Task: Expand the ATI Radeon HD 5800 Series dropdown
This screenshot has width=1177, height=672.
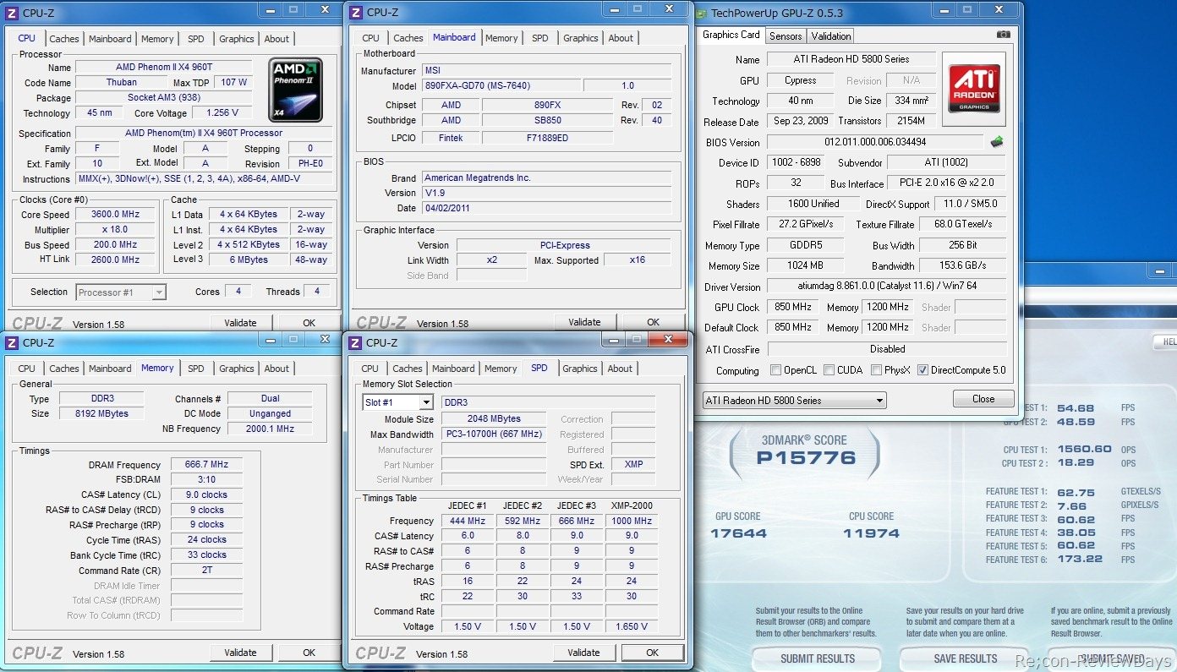Action: click(x=794, y=400)
